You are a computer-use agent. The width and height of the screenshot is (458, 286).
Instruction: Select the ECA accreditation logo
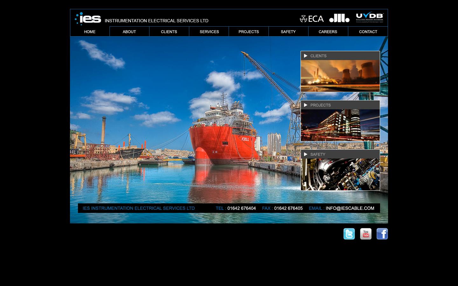[x=312, y=18]
